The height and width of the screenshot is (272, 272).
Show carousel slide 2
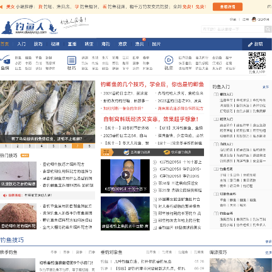click(x=18, y=146)
